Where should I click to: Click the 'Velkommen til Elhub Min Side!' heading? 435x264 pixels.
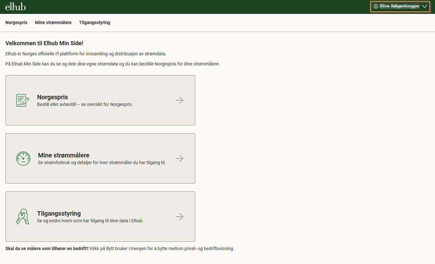click(x=44, y=43)
